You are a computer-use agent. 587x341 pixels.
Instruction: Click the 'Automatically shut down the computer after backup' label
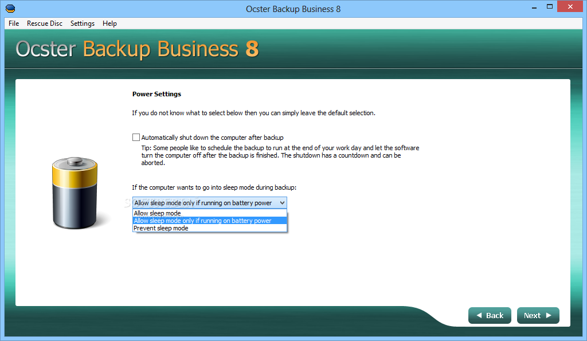pyautogui.click(x=212, y=138)
